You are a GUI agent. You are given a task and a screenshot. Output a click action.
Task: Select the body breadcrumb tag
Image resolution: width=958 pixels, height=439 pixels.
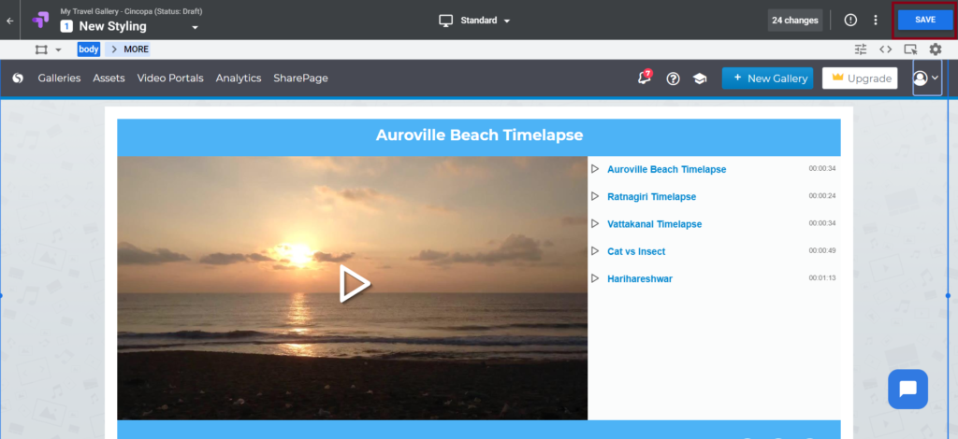89,50
